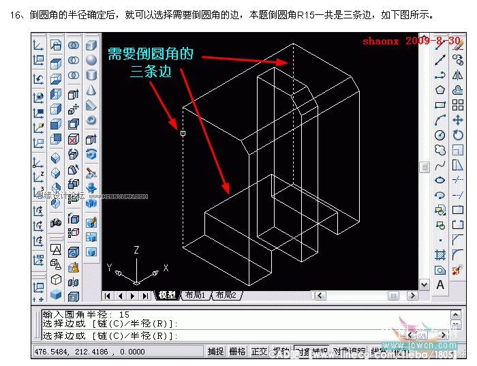Select the Wedge solid tool
The image size is (477, 366).
tap(91, 105)
